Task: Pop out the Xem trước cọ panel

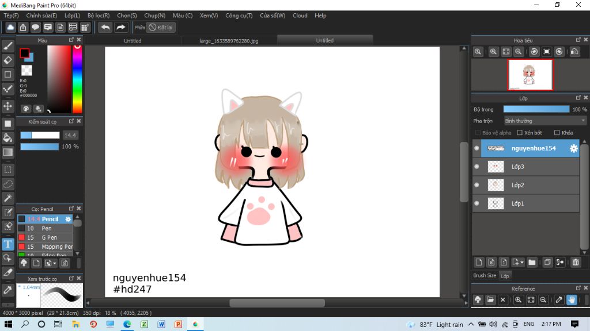Action: pyautogui.click(x=71, y=278)
